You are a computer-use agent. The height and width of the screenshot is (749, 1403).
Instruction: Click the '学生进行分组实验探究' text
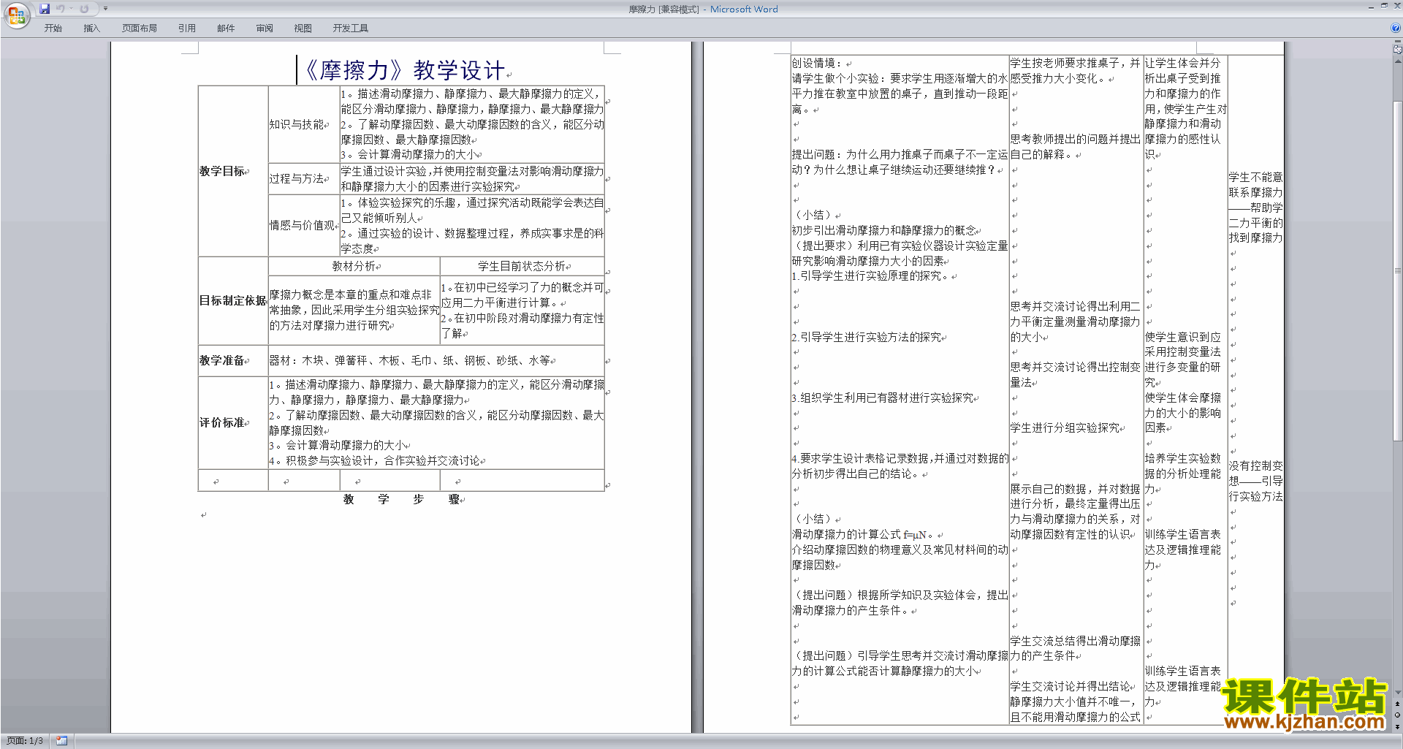[1065, 427]
